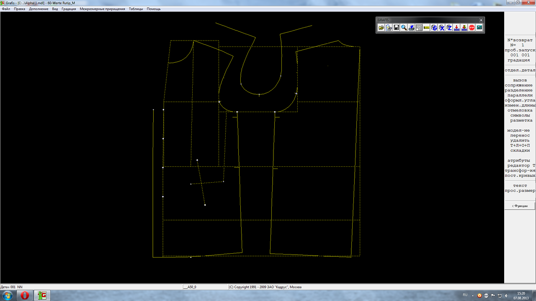Click the orange tray icon
The image size is (536, 301).
click(480, 296)
